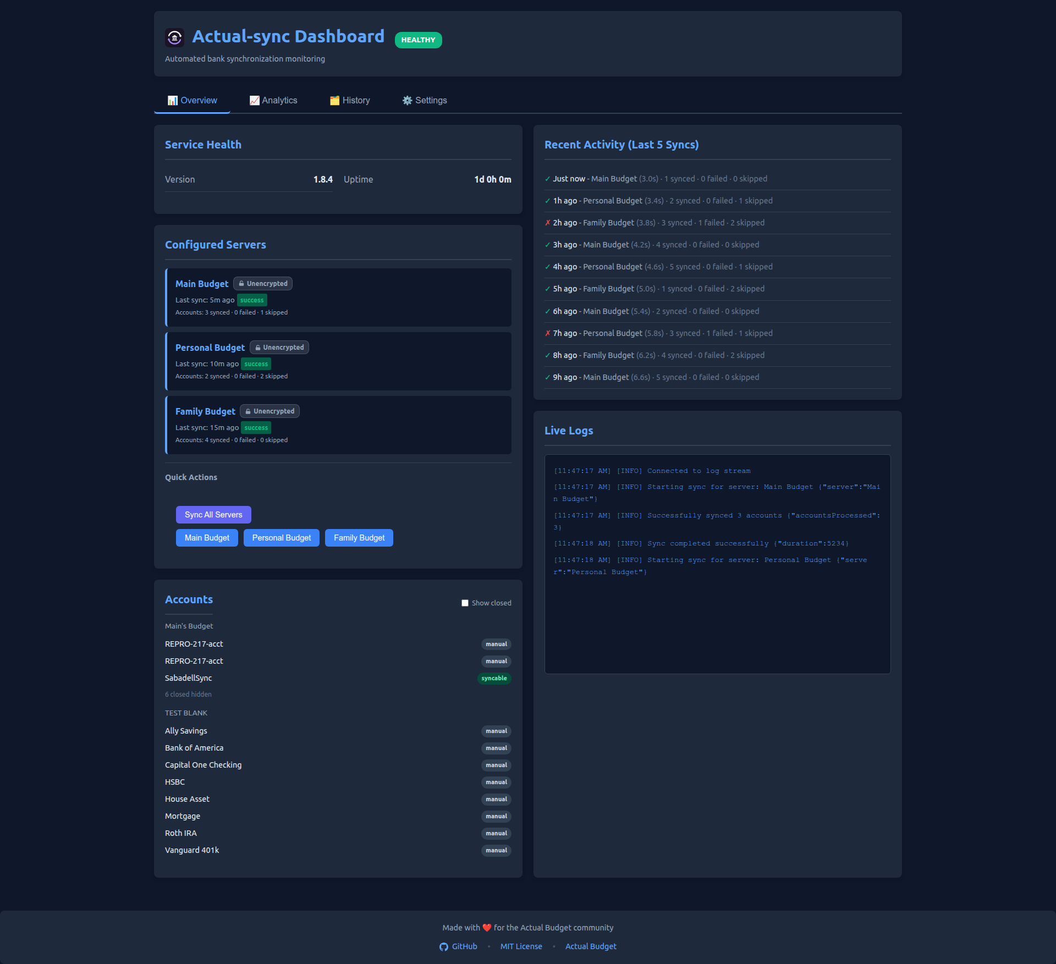Click the Unencrypted badge on Personal Budget
The width and height of the screenshot is (1056, 964).
point(279,348)
